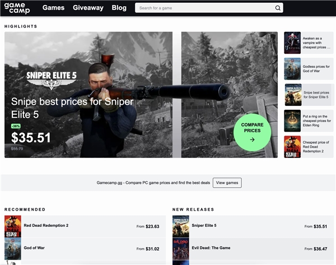Open 'Red Dead Redemption 2' in Recommended list
336x265 pixels.
[x=46, y=226]
